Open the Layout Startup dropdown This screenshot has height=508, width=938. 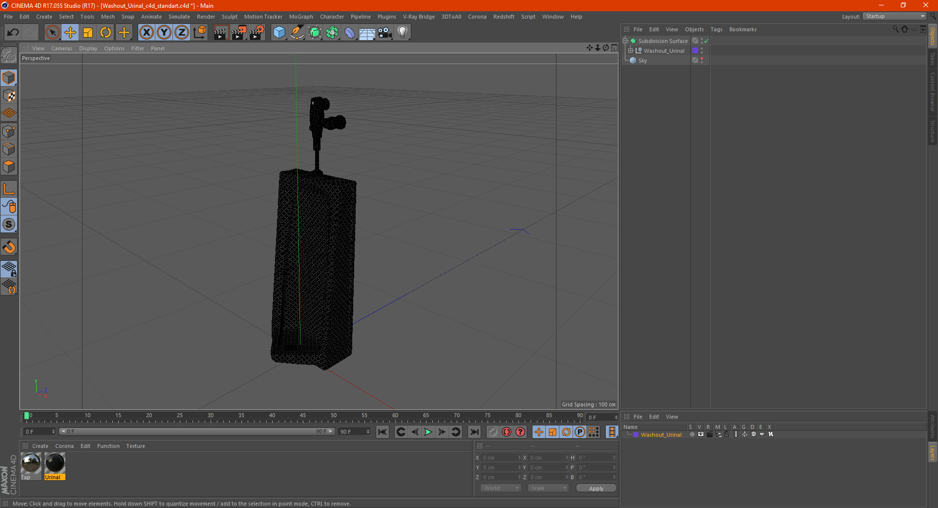tap(895, 16)
